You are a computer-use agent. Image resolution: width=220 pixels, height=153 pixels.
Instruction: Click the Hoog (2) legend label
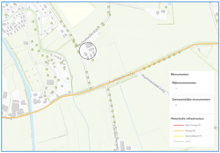coord(190,131)
